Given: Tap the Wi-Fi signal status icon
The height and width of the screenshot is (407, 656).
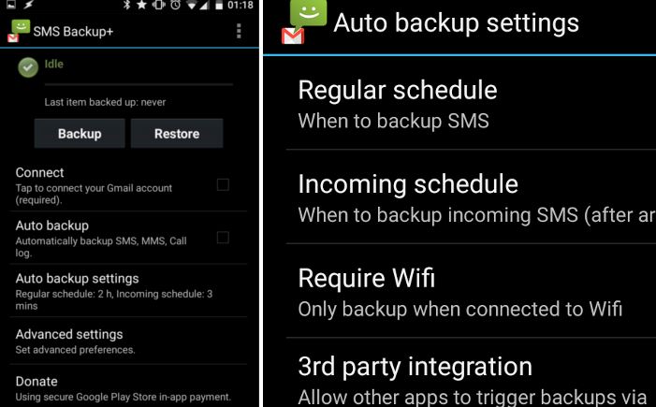Looking at the screenshot, I should pyautogui.click(x=192, y=5).
